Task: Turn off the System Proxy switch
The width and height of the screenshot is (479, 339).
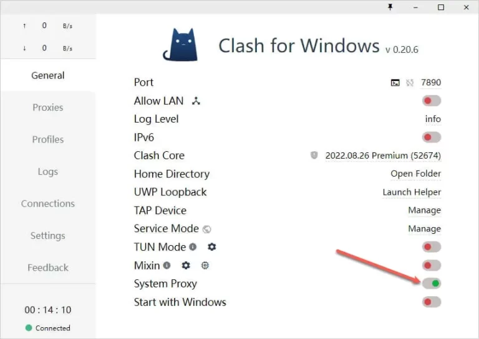Action: click(431, 284)
